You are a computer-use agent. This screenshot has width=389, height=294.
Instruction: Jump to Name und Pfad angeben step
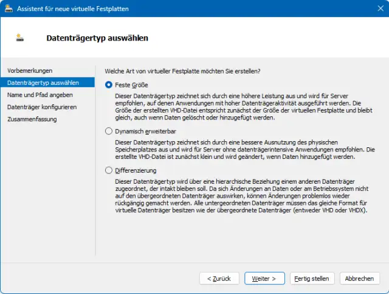coord(40,95)
